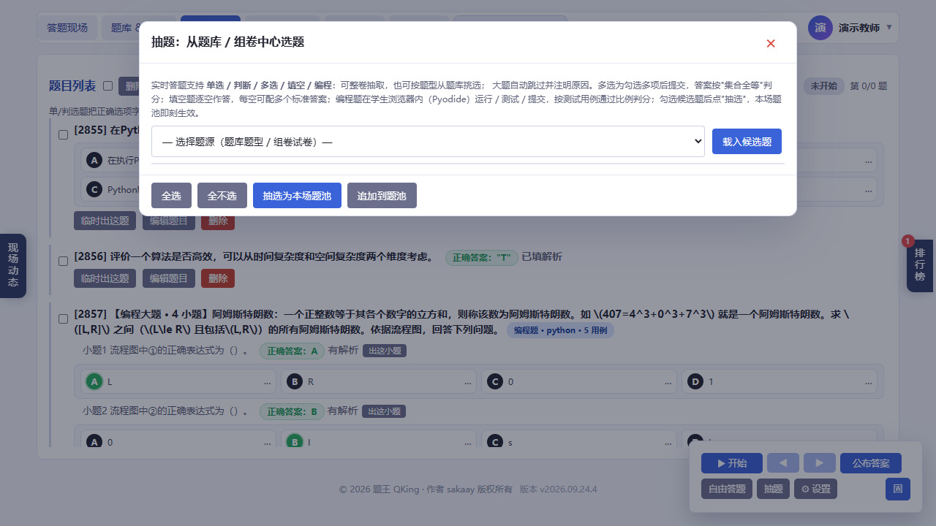Tick the checkbox for question [2855]
The width and height of the screenshot is (936, 526).
pos(63,134)
